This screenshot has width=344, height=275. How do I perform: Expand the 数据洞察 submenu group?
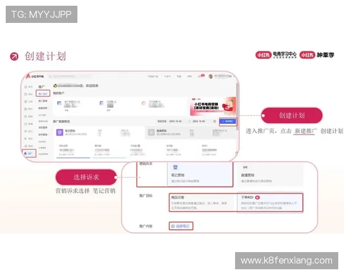[x=44, y=108]
